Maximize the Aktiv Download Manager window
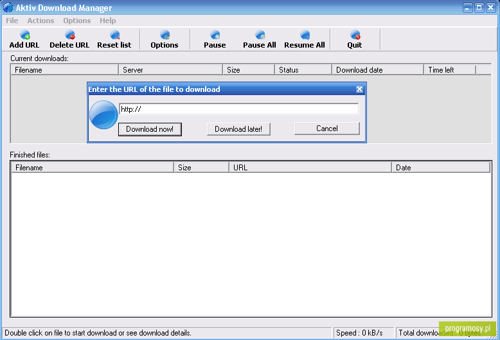Viewport: 500px width, 340px height. [479, 8]
